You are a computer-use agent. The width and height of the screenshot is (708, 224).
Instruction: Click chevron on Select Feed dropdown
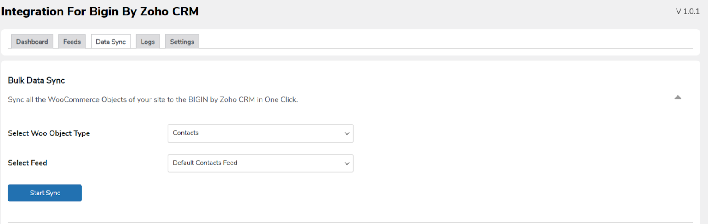tap(347, 163)
